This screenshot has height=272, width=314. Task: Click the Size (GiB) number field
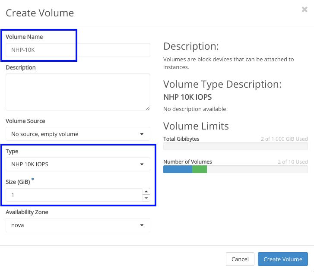[x=73, y=195]
